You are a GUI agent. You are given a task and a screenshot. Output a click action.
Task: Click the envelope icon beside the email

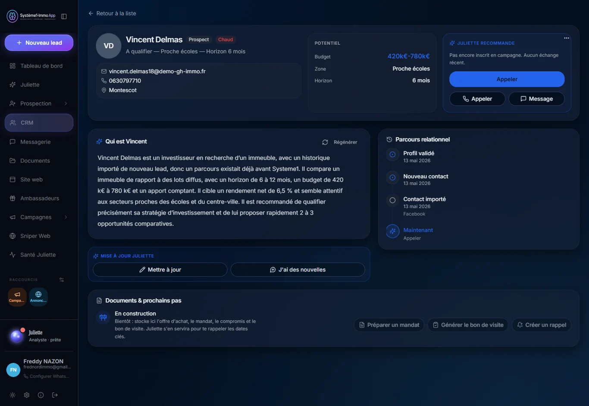click(104, 72)
